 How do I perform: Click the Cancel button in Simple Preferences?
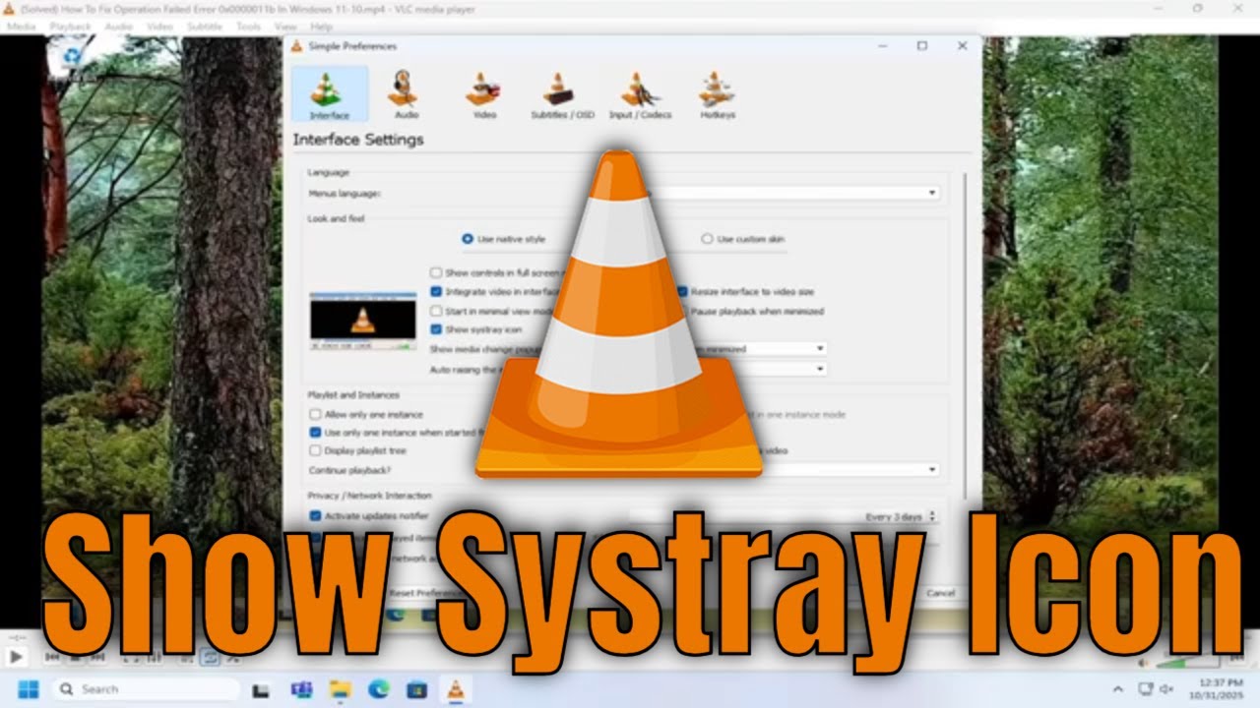tap(940, 593)
